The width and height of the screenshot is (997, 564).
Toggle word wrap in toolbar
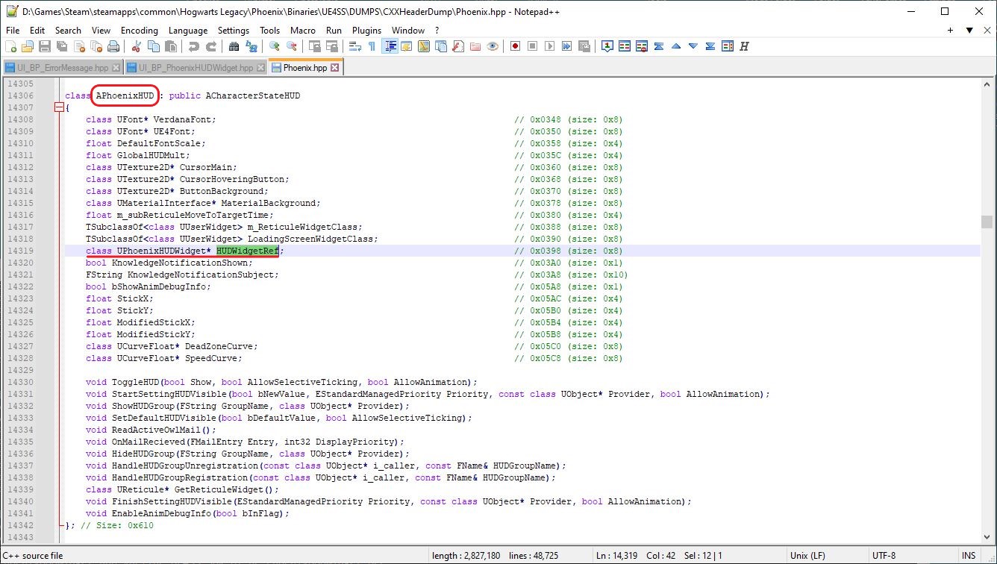point(354,46)
